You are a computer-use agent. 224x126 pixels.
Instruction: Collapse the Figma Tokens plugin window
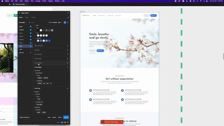click(x=68, y=17)
